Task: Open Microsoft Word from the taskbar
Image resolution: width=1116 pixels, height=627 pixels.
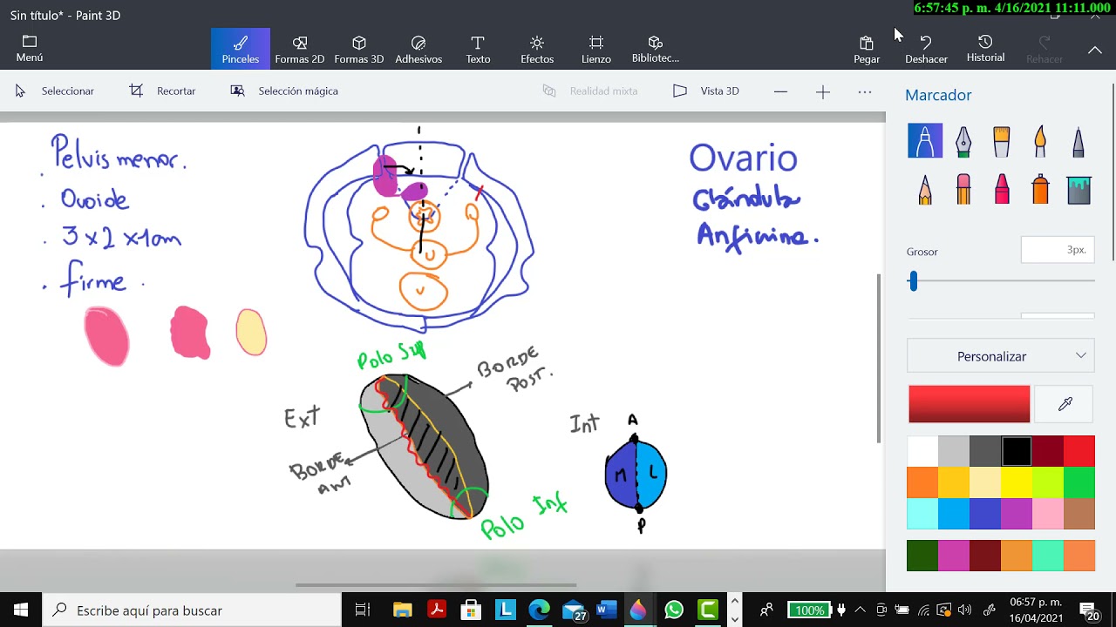Action: [x=605, y=610]
